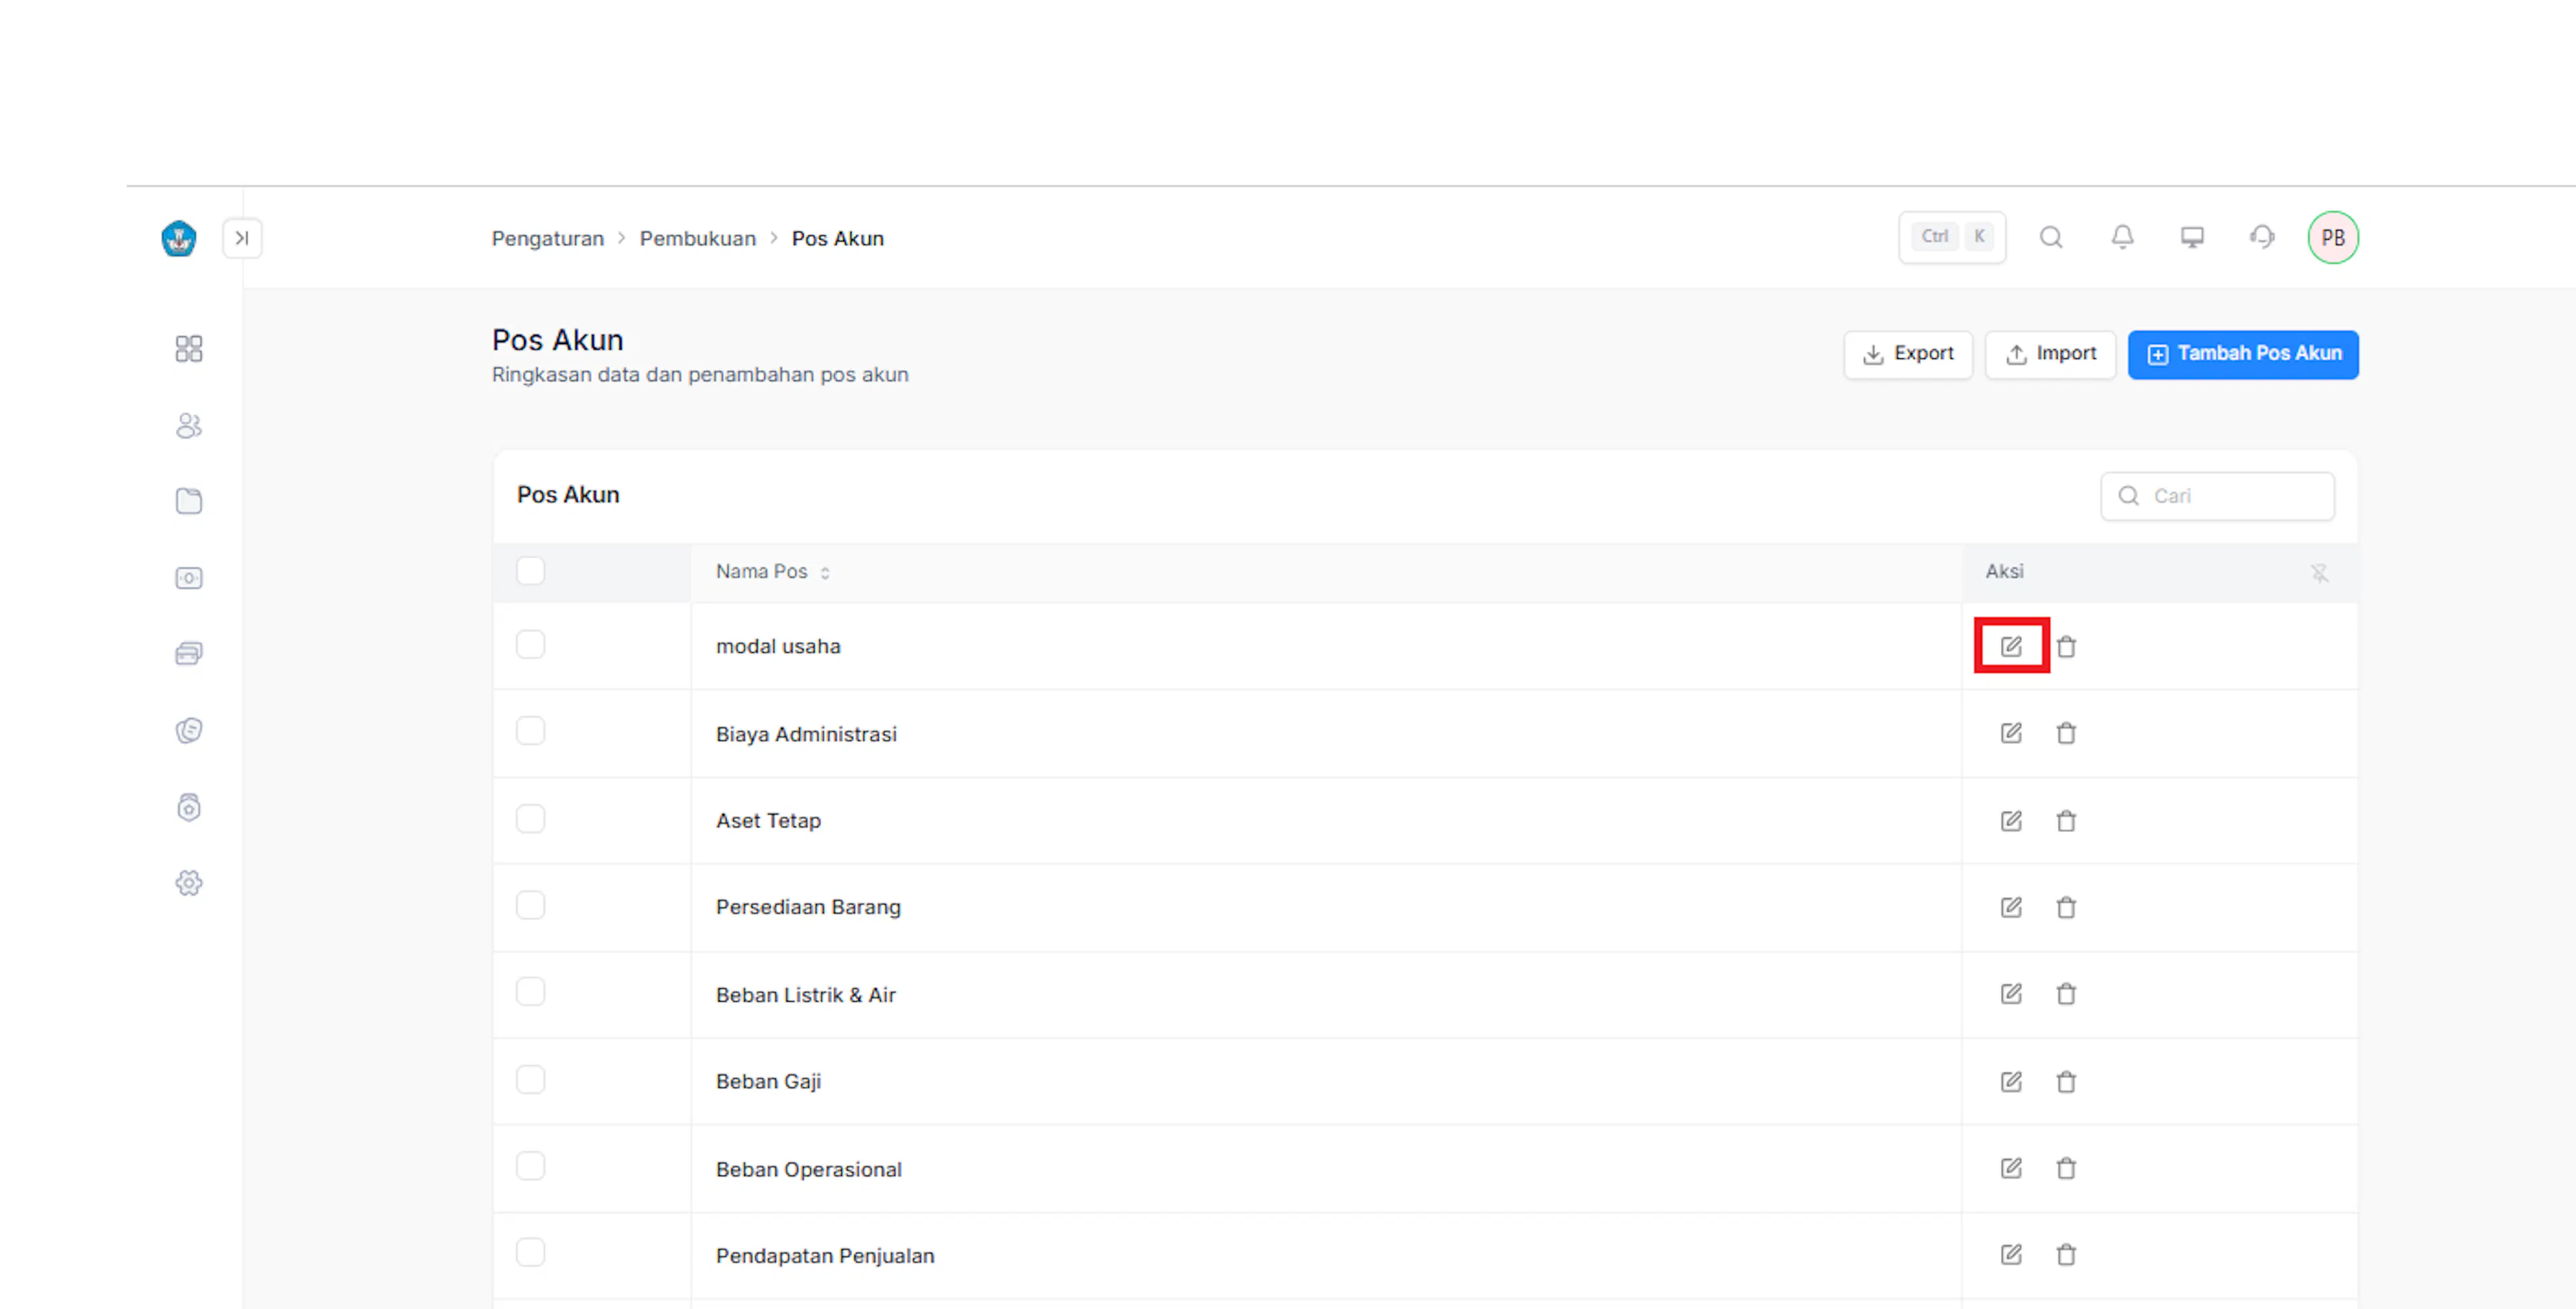Expand the sidebar with the arrow toggle
The height and width of the screenshot is (1309, 2576).
click(242, 238)
